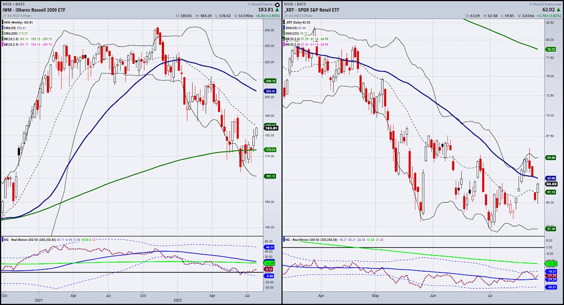Image resolution: width=564 pixels, height=305 pixels.
Task: Click the 64.99 upper band tag on XRT axis
Action: (551, 157)
